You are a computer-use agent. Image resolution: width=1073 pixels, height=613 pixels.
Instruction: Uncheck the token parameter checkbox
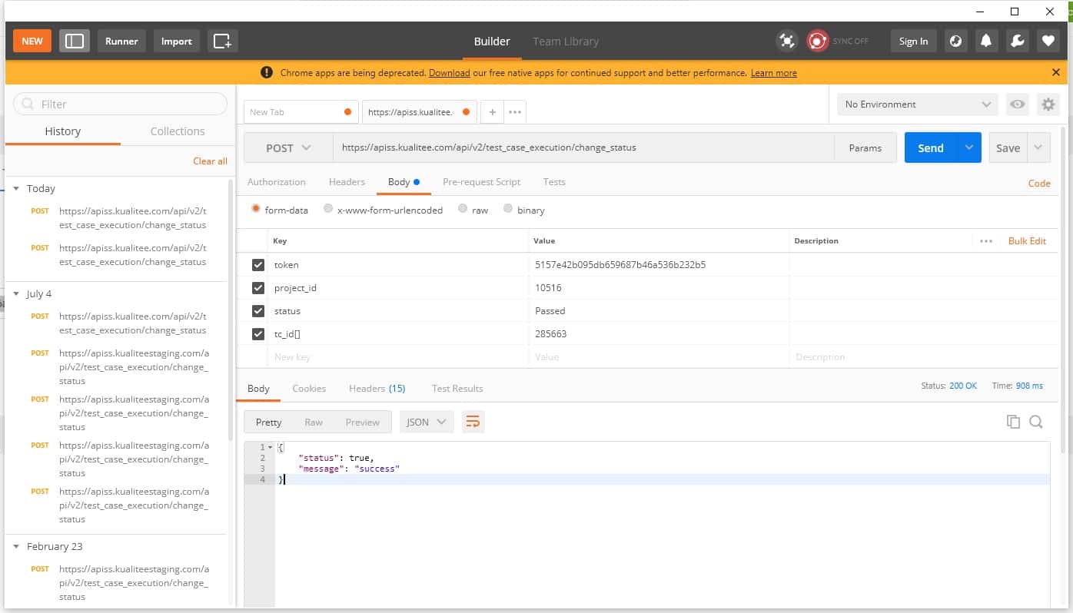(x=258, y=265)
